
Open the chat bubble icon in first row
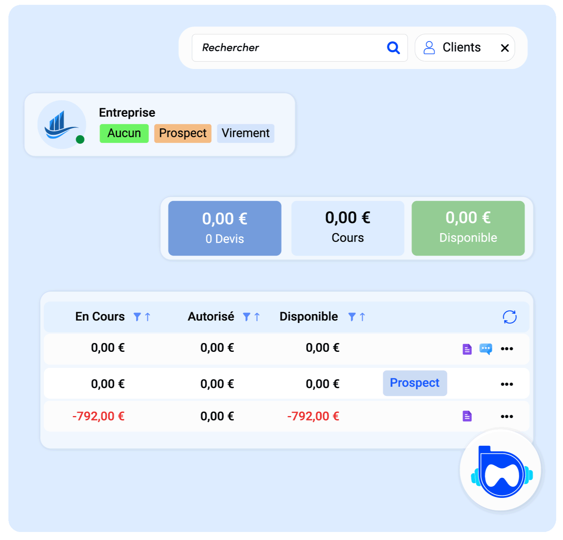[x=486, y=349]
